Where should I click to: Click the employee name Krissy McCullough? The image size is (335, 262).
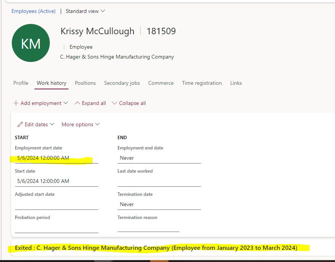[x=97, y=31]
